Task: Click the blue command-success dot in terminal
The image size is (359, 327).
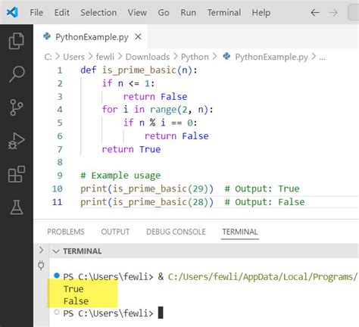Action: tap(57, 276)
